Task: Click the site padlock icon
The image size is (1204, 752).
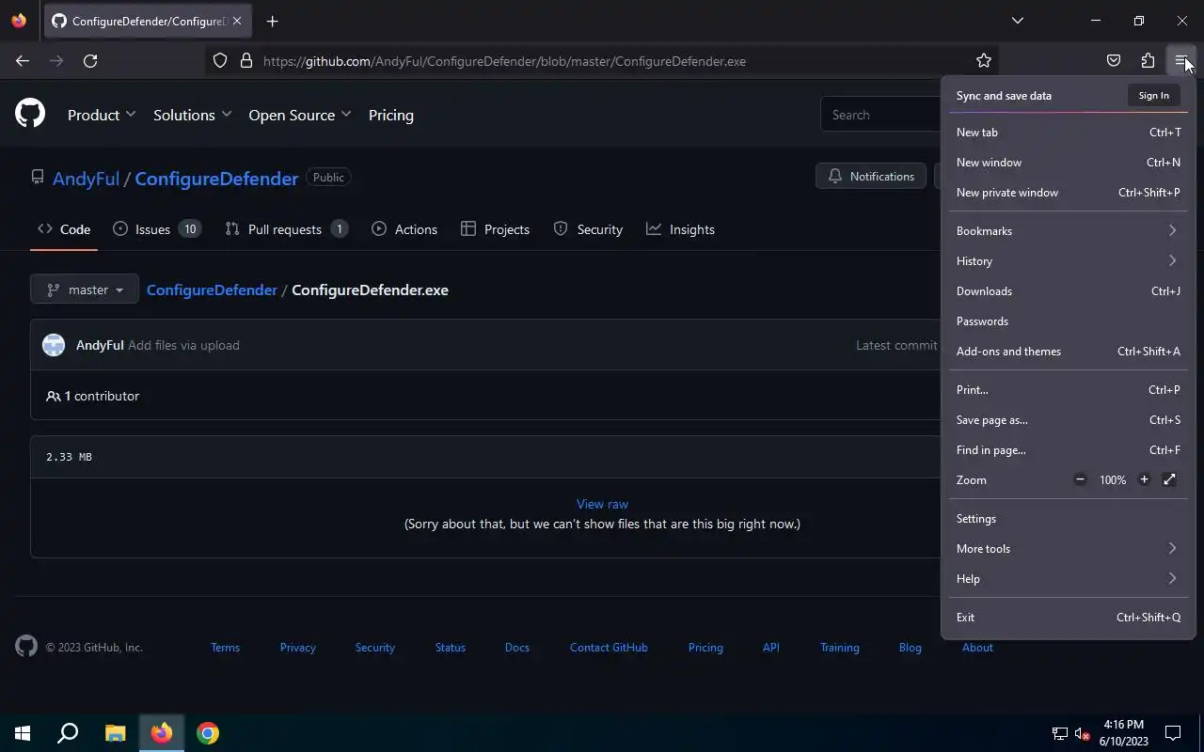Action: [x=246, y=61]
